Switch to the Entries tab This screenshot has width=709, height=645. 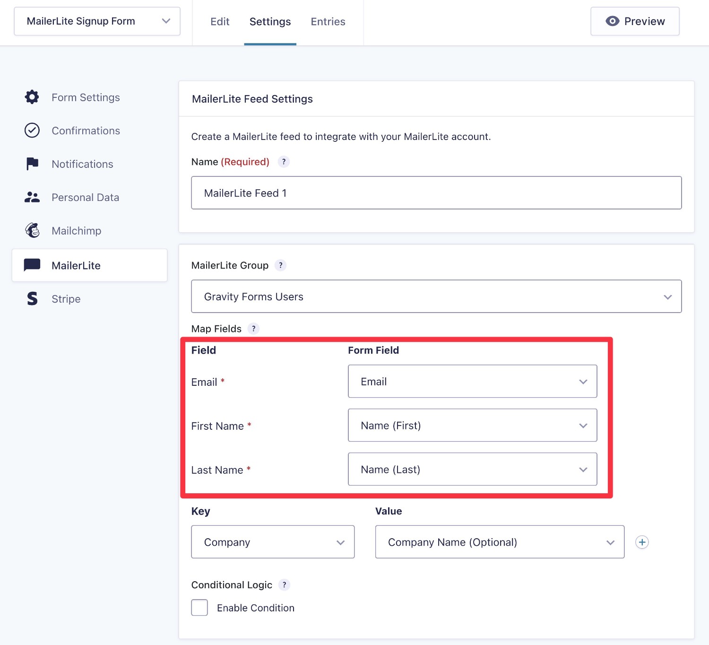click(x=328, y=22)
